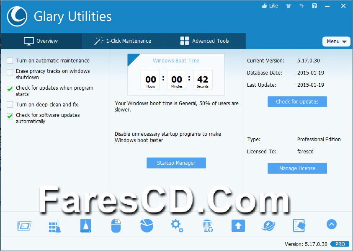Collapse the bottom toolbar with up chevron
The height and width of the screenshot is (251, 353).
331,224
